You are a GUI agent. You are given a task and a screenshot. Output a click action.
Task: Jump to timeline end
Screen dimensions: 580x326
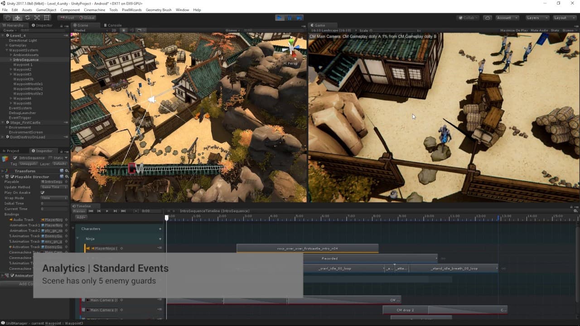click(x=123, y=211)
